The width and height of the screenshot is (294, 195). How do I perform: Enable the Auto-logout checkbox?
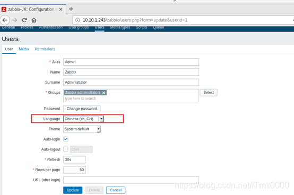[x=66, y=149]
